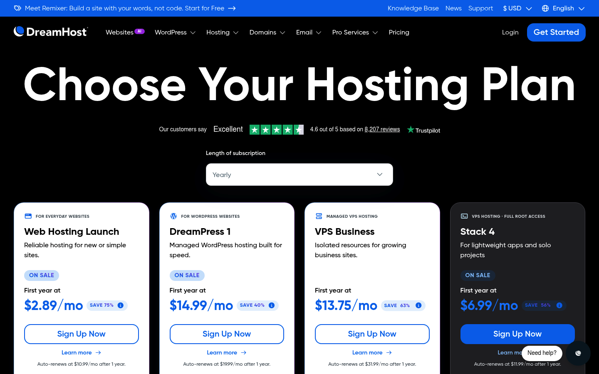This screenshot has height=374, width=599.
Task: Expand the Domains menu
Action: click(x=267, y=32)
